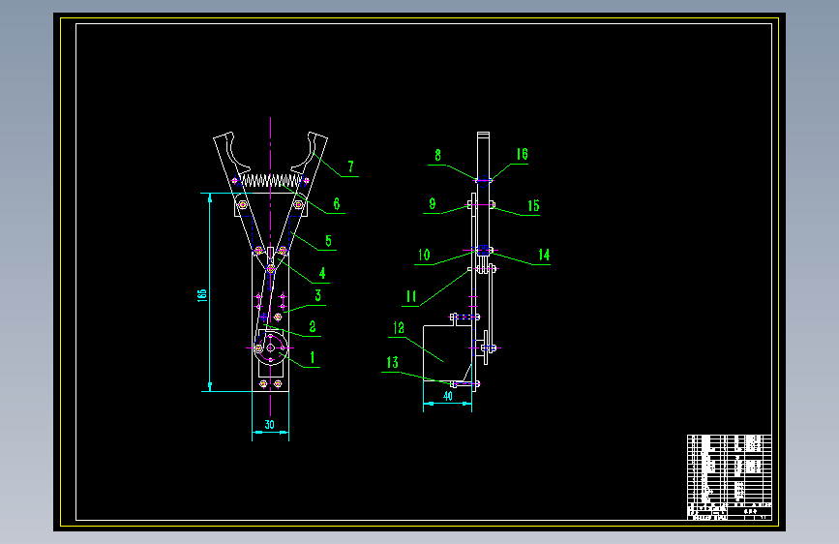
Task: Click callout number 5 label
Action: (x=329, y=241)
